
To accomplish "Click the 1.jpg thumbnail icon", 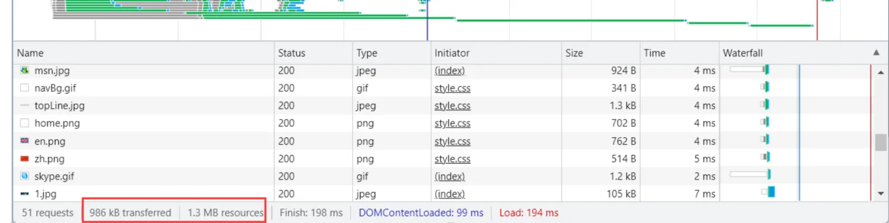I will [x=25, y=194].
